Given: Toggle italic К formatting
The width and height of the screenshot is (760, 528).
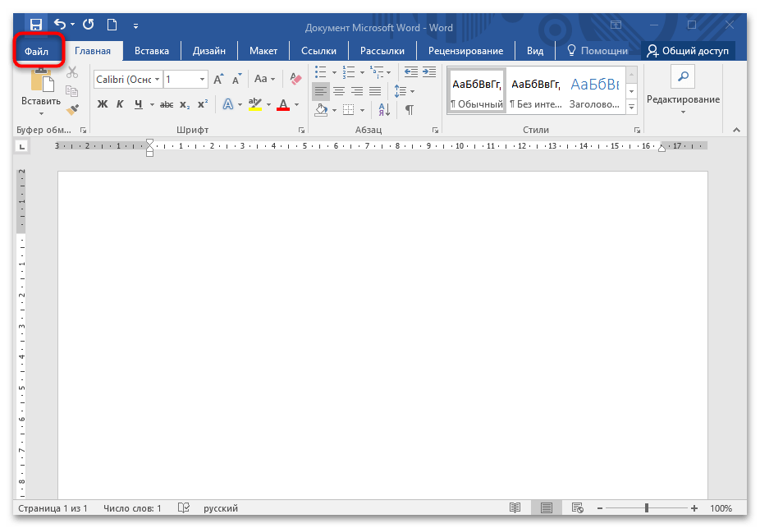Looking at the screenshot, I should (x=120, y=104).
